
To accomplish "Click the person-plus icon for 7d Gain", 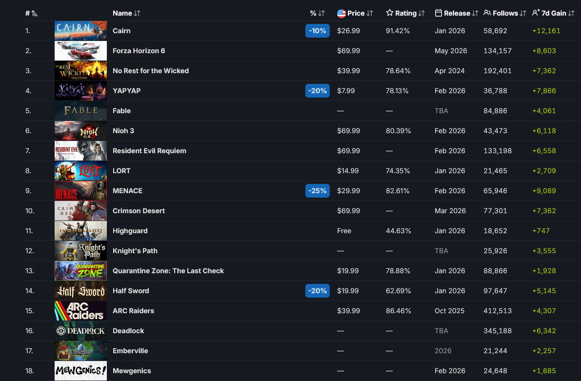I will coord(536,13).
